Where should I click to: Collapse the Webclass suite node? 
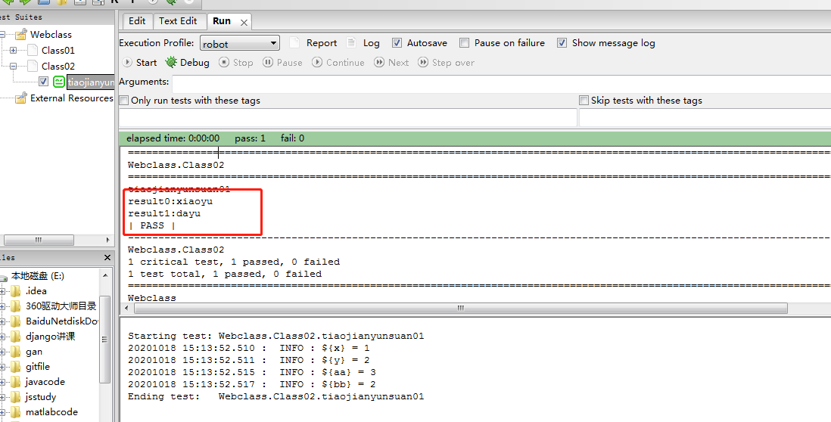pyautogui.click(x=2, y=35)
